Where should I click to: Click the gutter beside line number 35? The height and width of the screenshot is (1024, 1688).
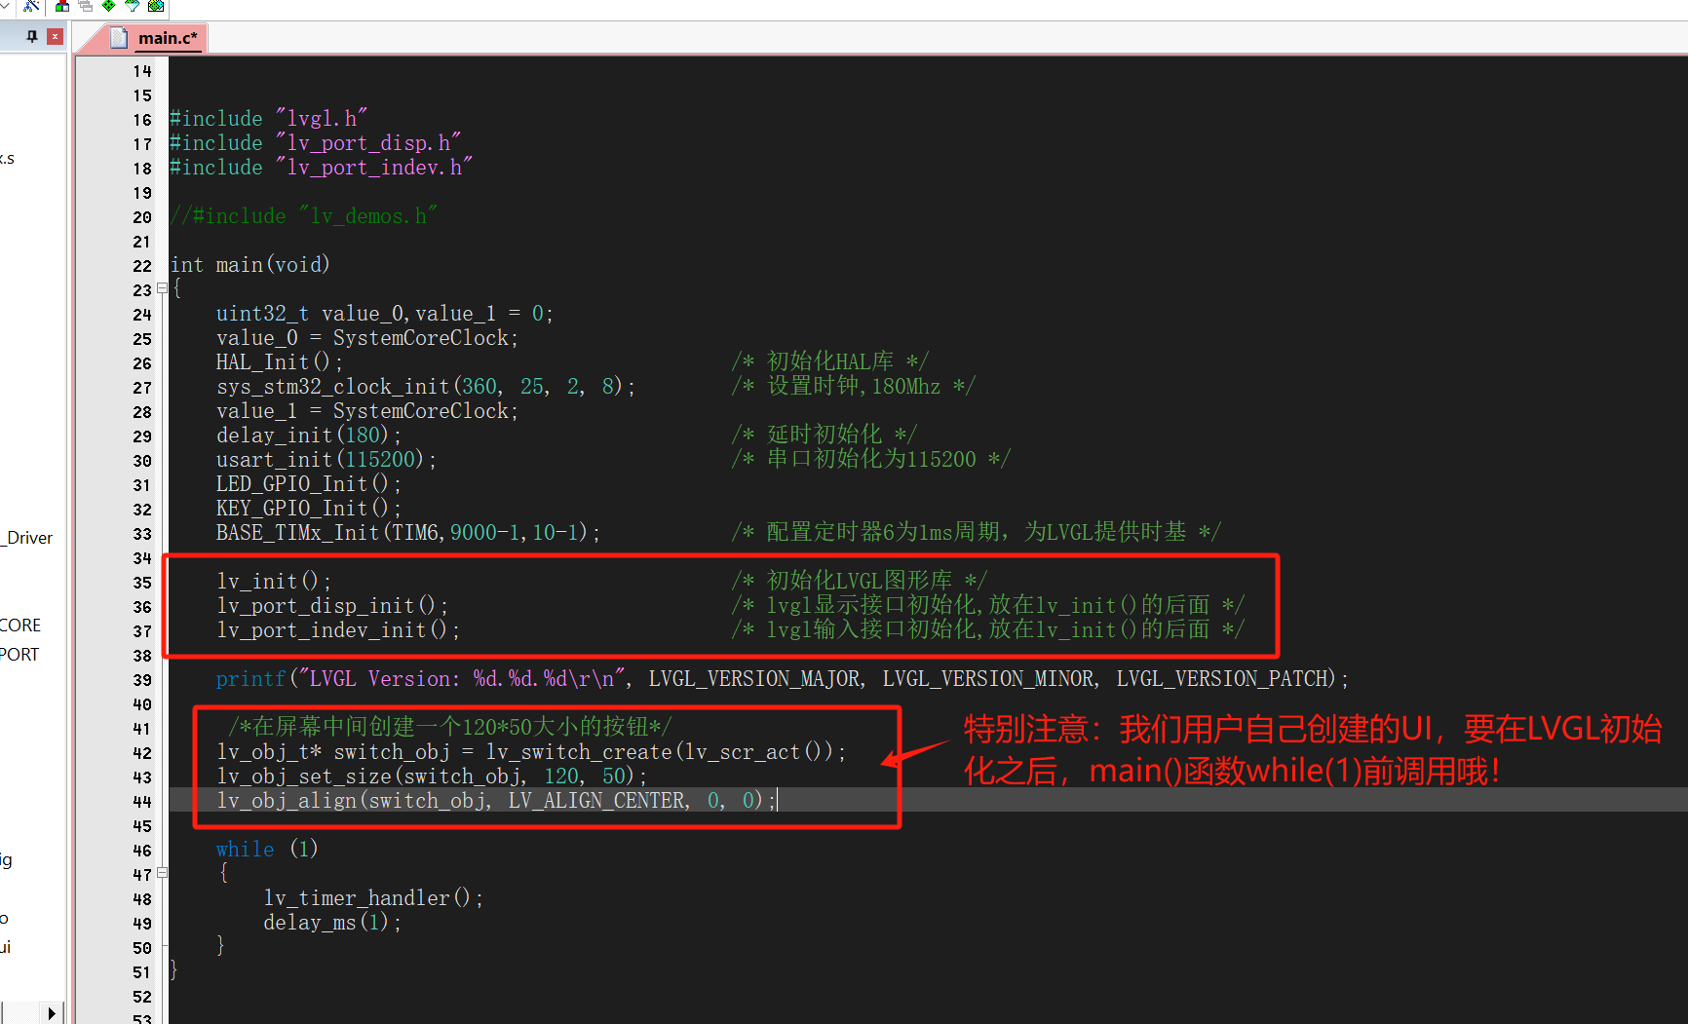coord(142,583)
